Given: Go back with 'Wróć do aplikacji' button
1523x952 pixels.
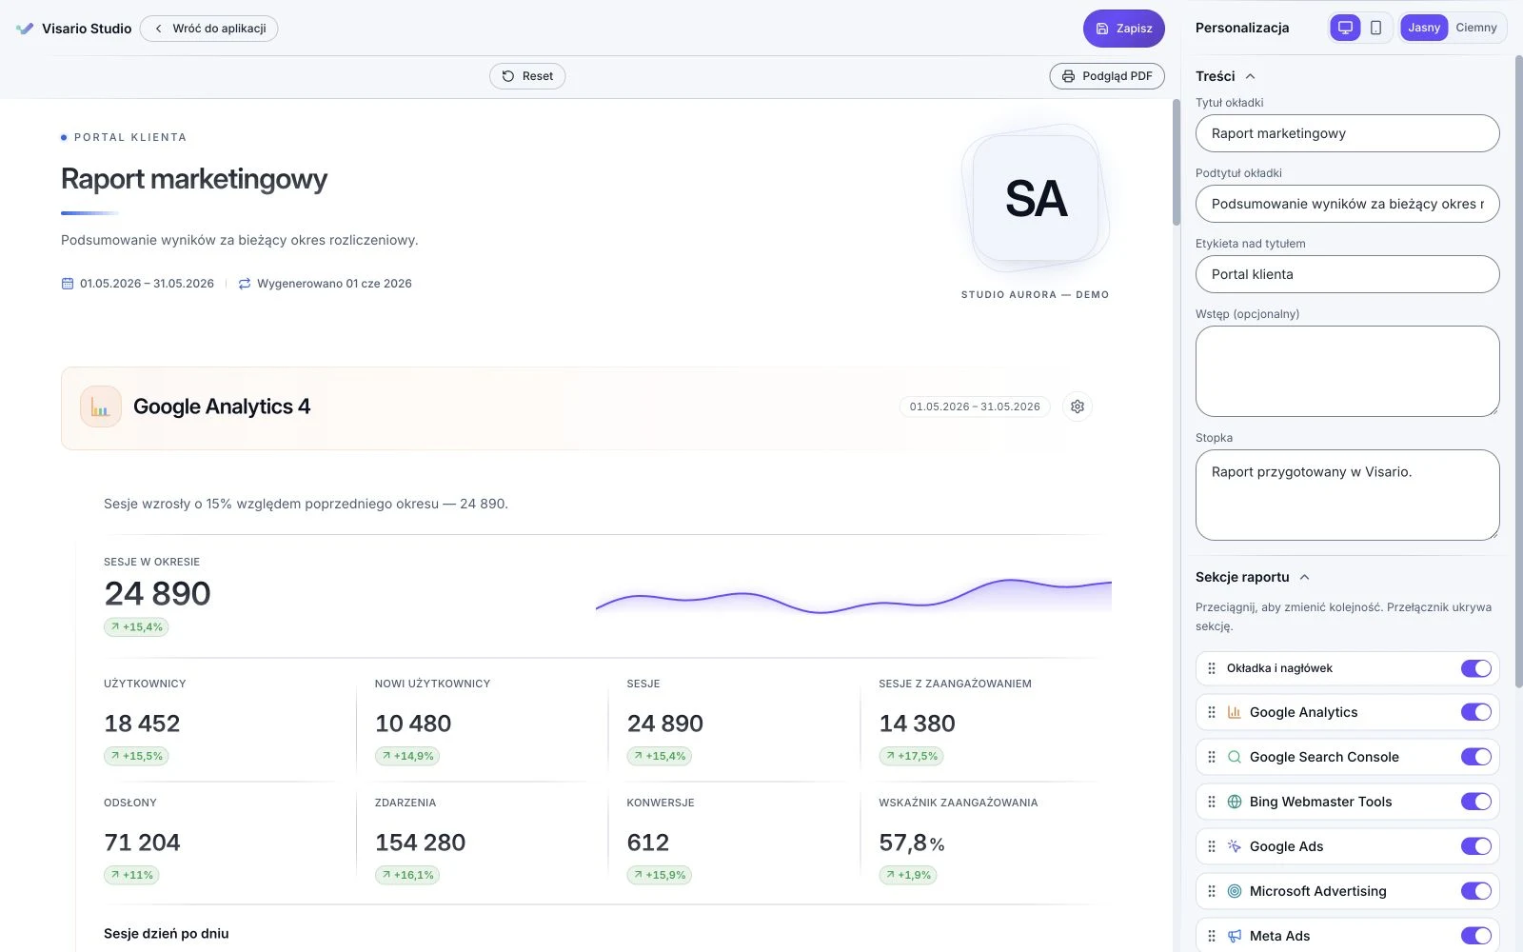Looking at the screenshot, I should pyautogui.click(x=209, y=29).
